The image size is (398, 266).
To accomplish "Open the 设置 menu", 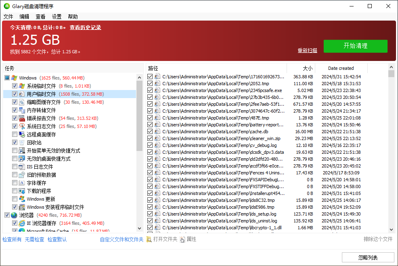I will (57, 17).
